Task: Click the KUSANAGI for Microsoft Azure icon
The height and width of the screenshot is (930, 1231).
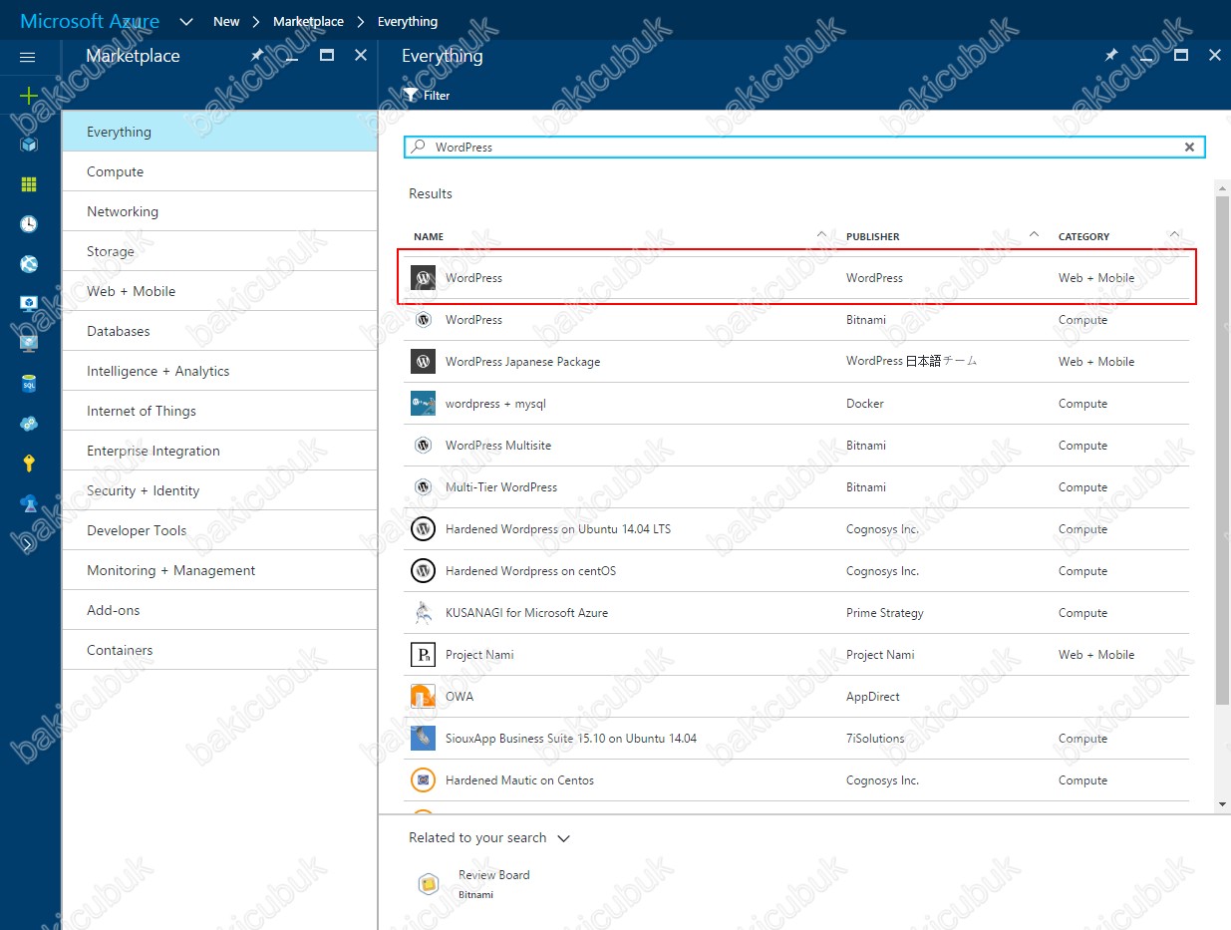Action: click(x=424, y=613)
